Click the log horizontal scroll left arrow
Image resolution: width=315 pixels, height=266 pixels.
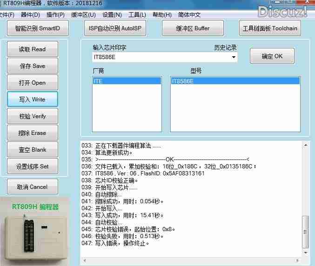tap(85, 260)
